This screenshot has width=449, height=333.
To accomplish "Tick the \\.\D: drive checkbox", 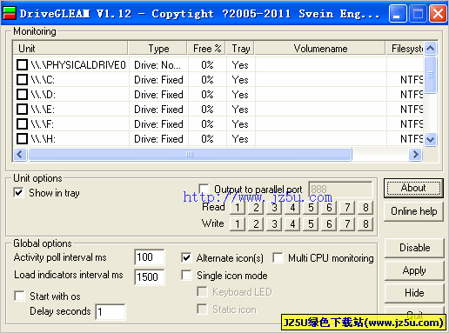I will tap(22, 94).
